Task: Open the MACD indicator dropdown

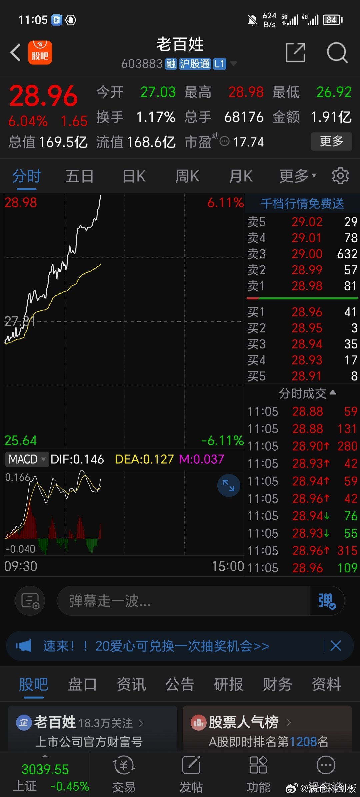Action: [26, 459]
